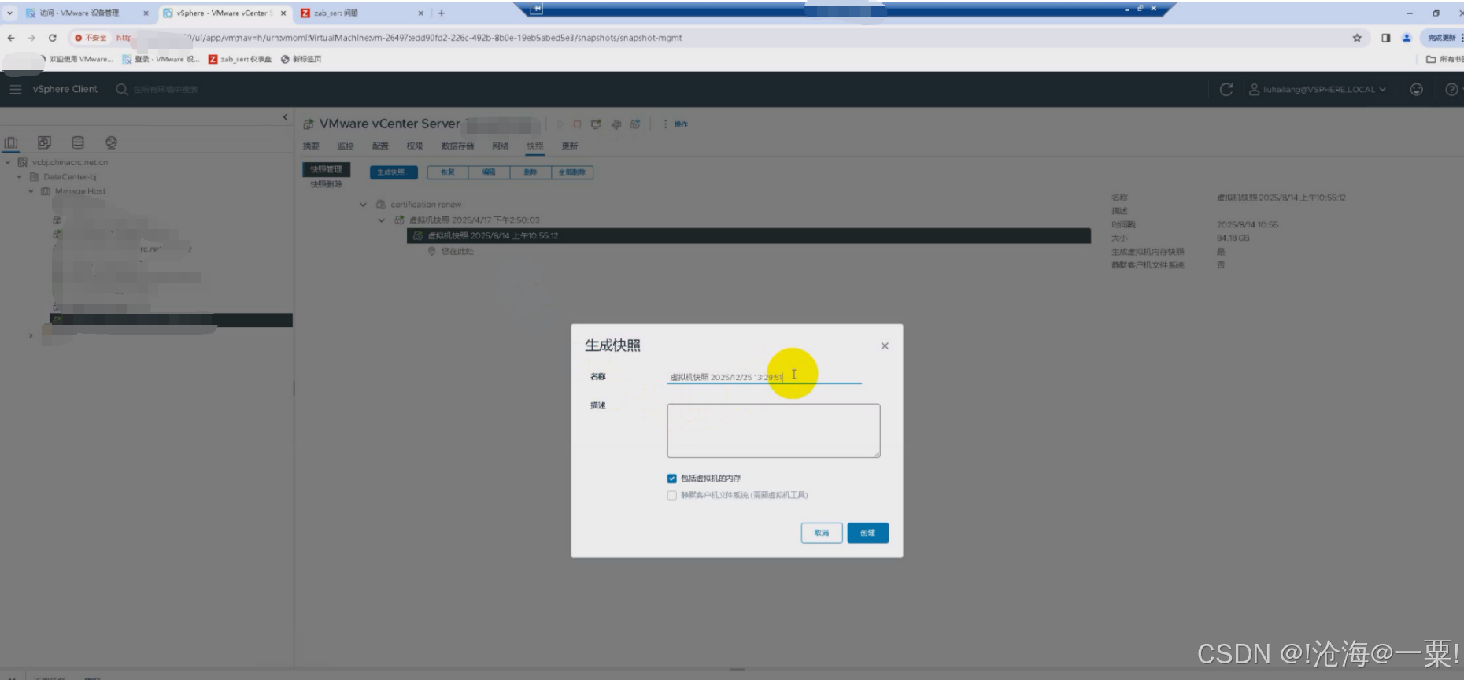1464x680 pixels.
Task: Collapse the certification renew snapshot node
Action: pos(363,205)
